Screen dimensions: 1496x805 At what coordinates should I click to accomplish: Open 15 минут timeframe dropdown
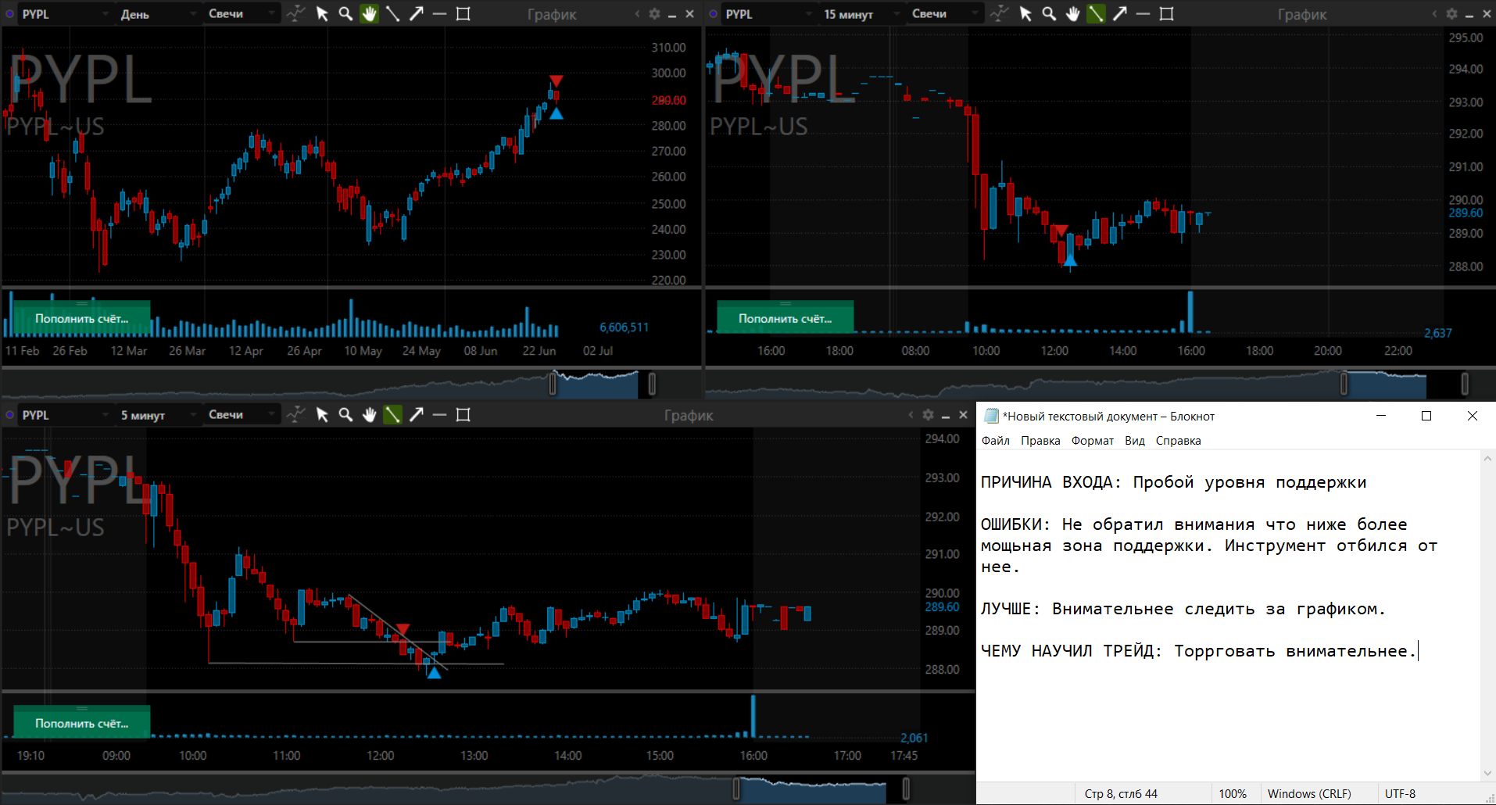click(x=862, y=13)
